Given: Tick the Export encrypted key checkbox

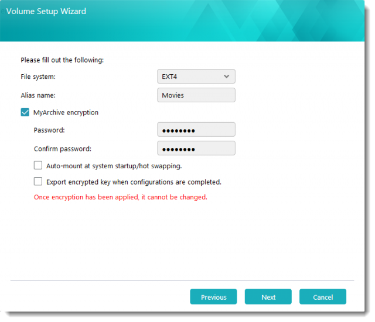Looking at the screenshot, I should tap(38, 182).
